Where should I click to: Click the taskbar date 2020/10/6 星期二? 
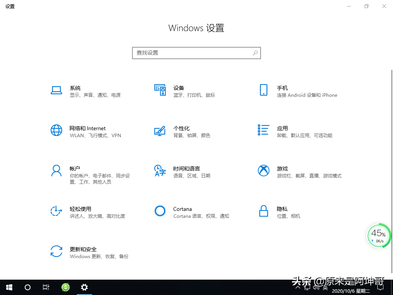coord(351,291)
